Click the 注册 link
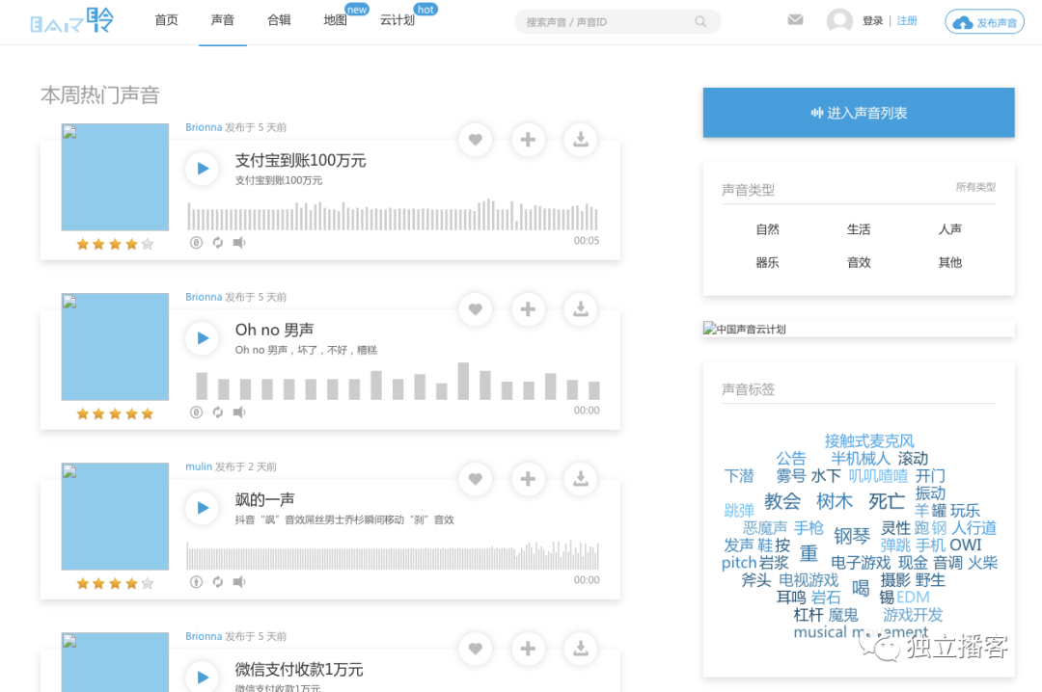The width and height of the screenshot is (1042, 692). [x=907, y=20]
